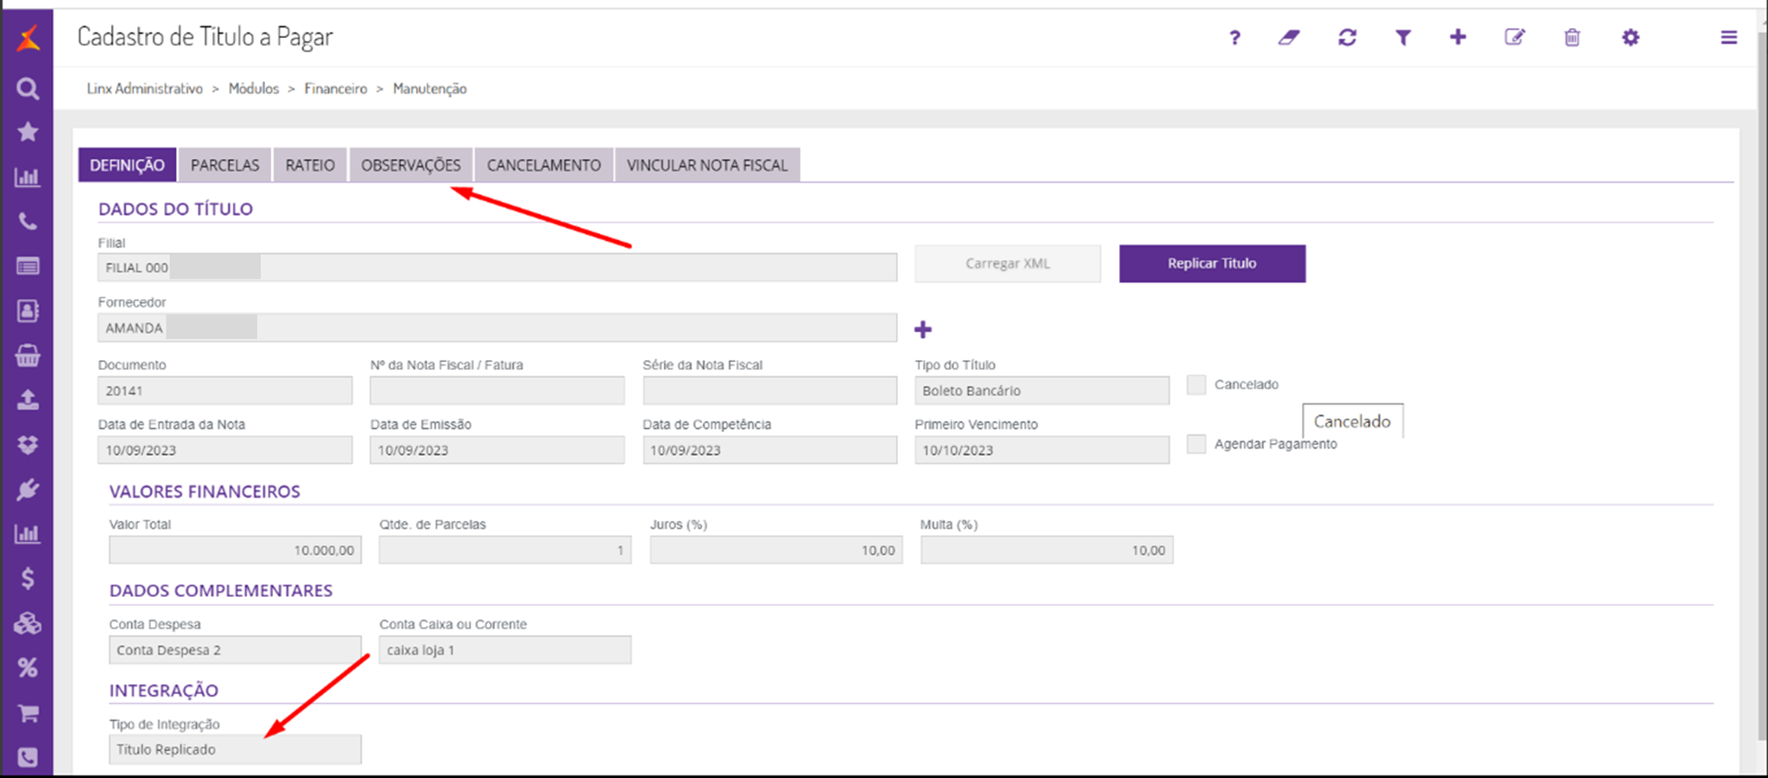The height and width of the screenshot is (778, 1768).
Task: Expand the Conta Despesa field
Action: pyautogui.click(x=234, y=651)
